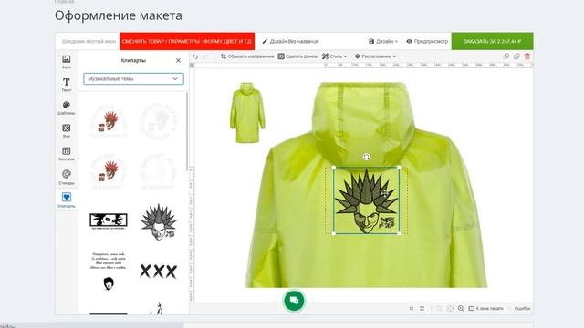Open the Коллажи sidebar tool
This screenshot has height=328, width=584.
click(x=67, y=154)
